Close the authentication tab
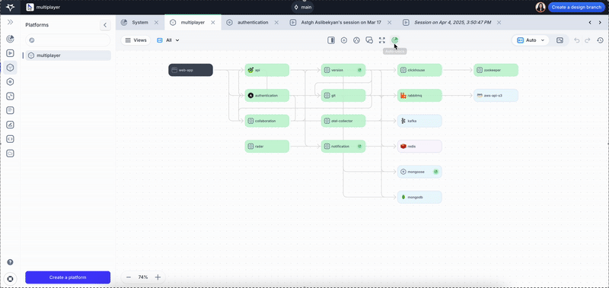609x288 pixels. click(276, 23)
